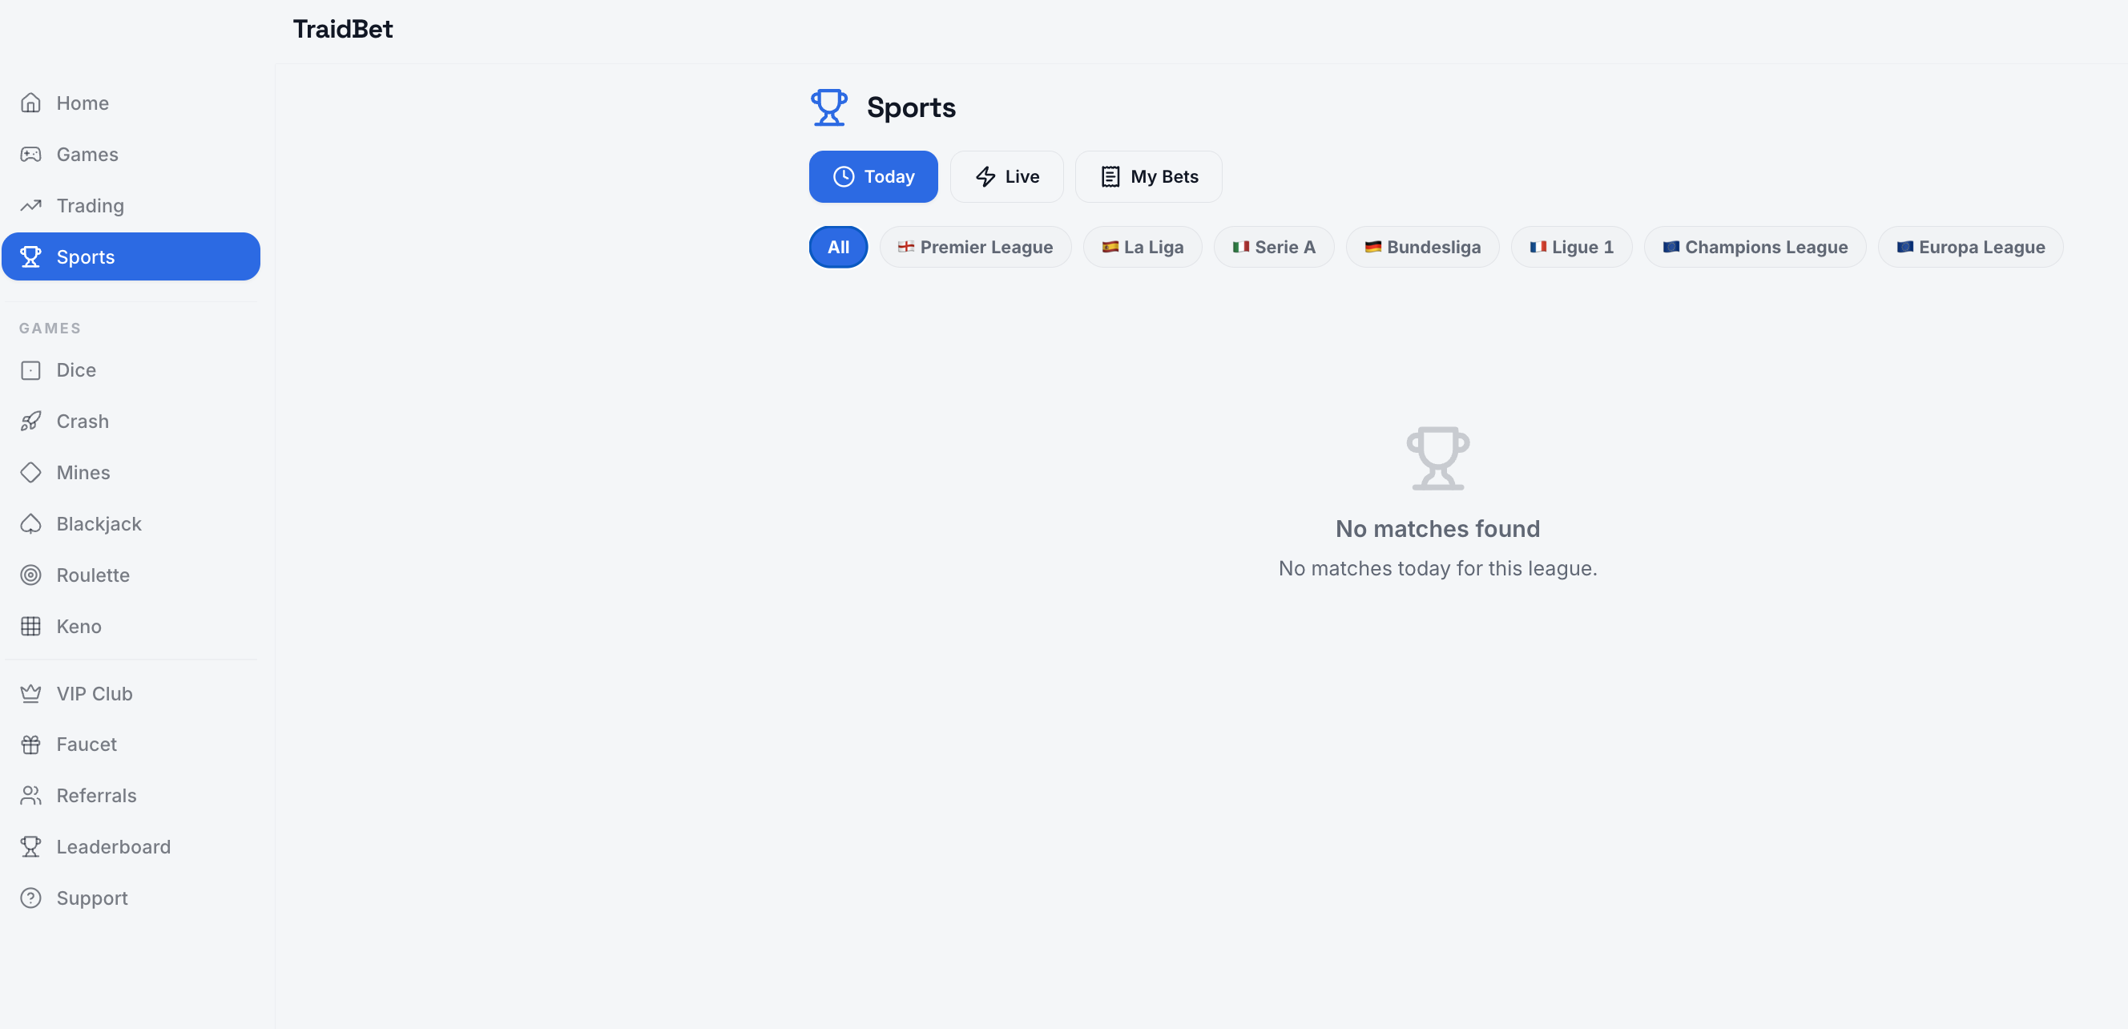
Task: Launch Crash via the rocket icon
Action: coord(30,422)
